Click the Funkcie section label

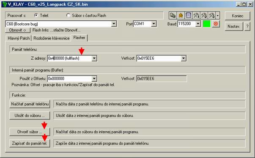(19, 95)
